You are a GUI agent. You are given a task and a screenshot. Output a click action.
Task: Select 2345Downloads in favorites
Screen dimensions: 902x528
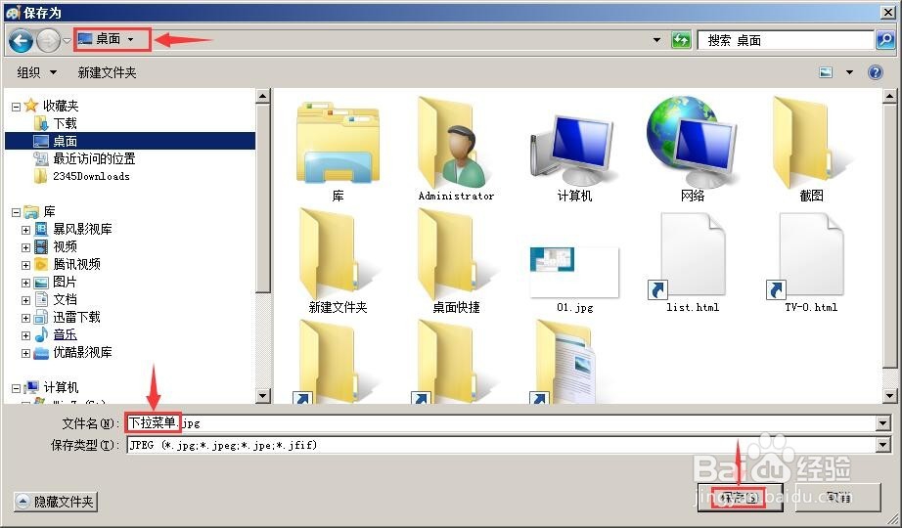click(x=91, y=176)
